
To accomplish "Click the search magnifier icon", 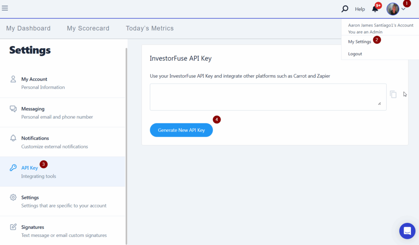I will [345, 9].
